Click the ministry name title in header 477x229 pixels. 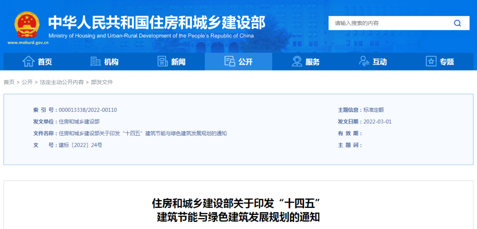click(x=157, y=22)
